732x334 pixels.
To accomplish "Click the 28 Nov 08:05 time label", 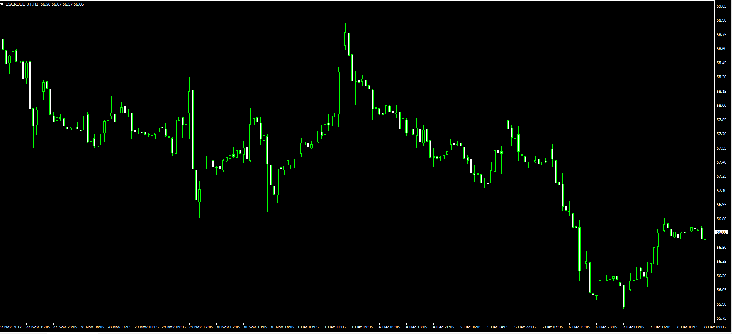I will (92, 327).
